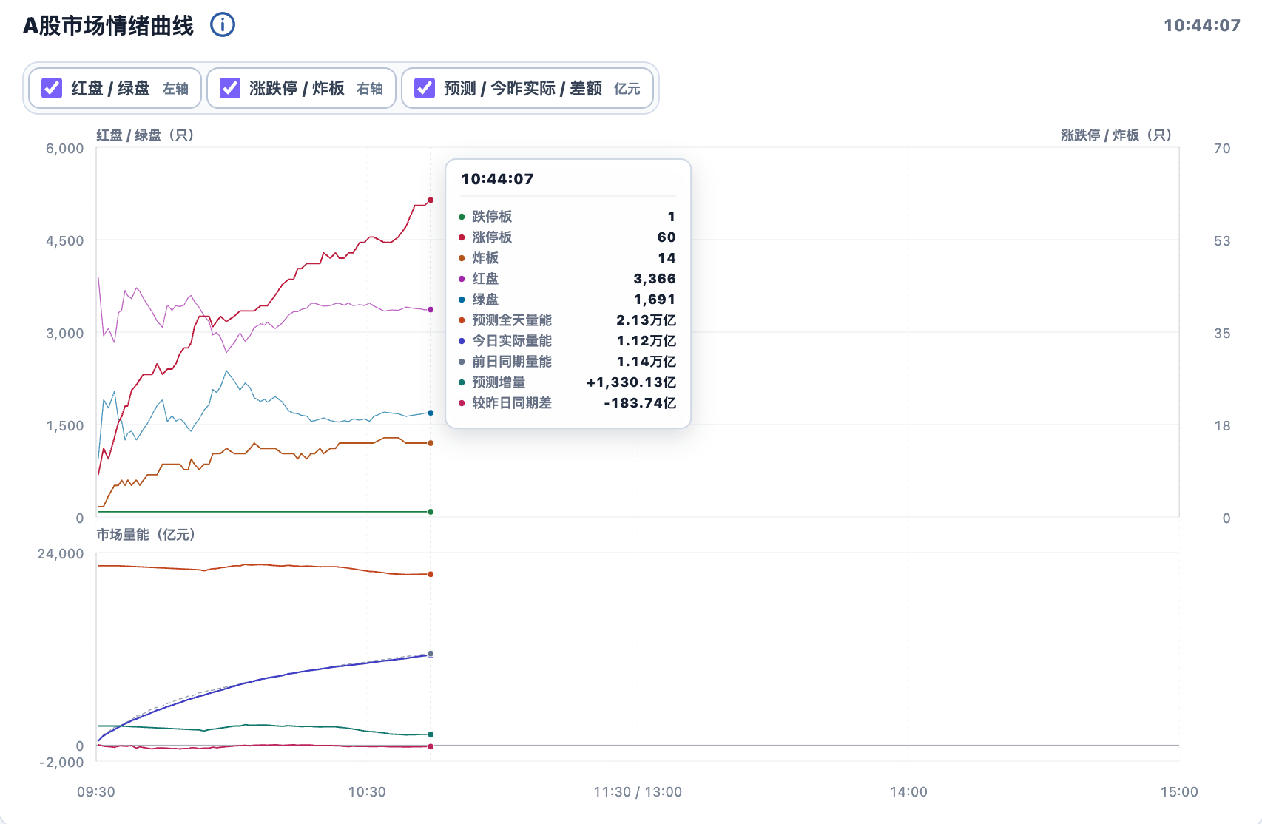This screenshot has width=1262, height=824.
Task: Click the 35 right axis label
Action: tap(1222, 334)
